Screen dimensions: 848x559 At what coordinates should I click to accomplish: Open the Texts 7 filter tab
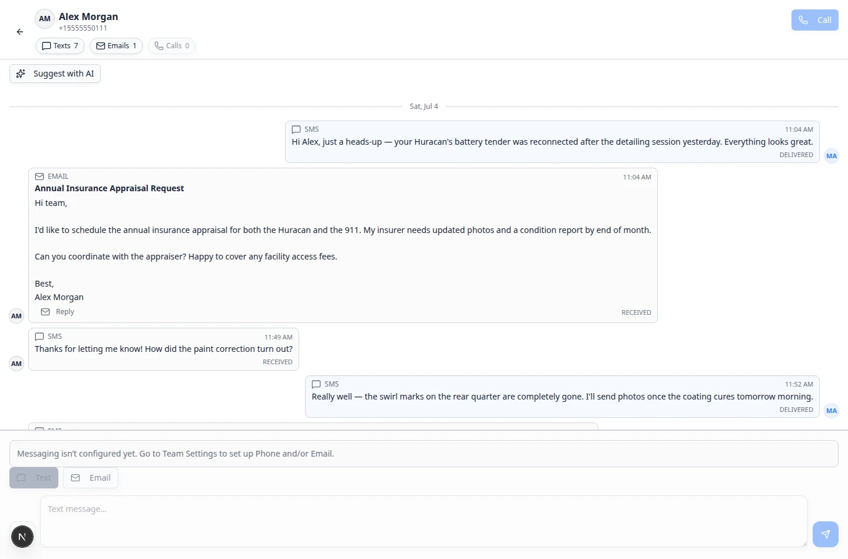60,46
